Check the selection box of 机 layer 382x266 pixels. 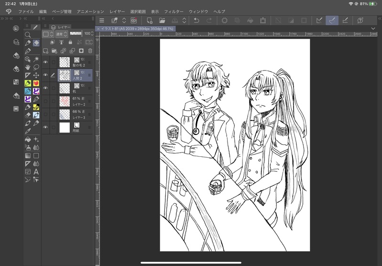[x=54, y=88]
